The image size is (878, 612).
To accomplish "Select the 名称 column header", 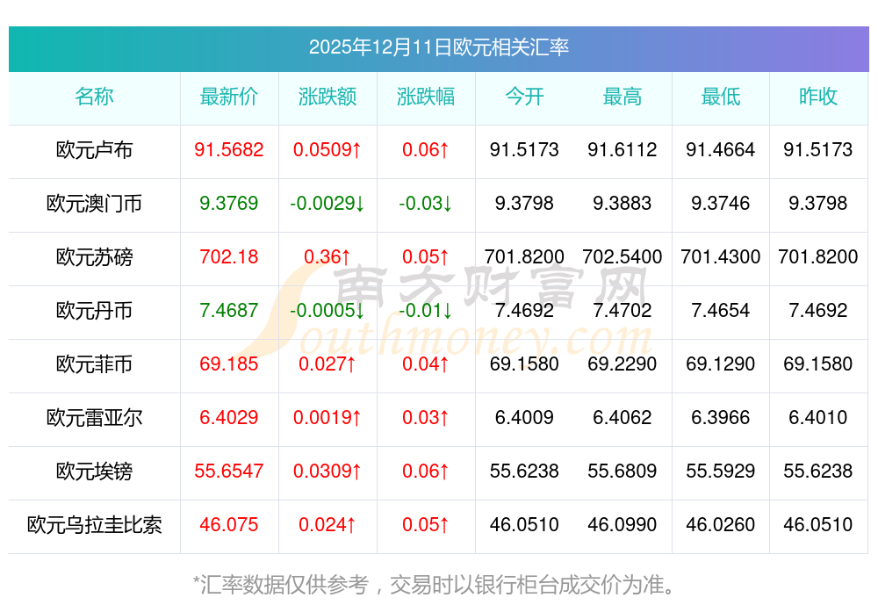I will [94, 97].
